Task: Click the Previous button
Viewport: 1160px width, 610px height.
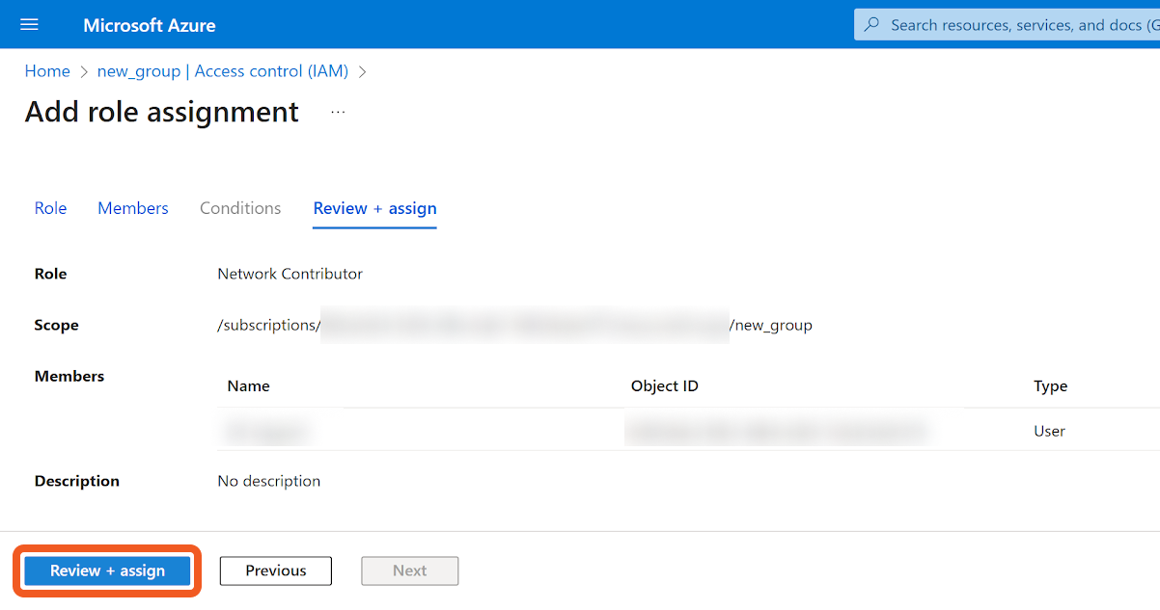Action: click(275, 570)
